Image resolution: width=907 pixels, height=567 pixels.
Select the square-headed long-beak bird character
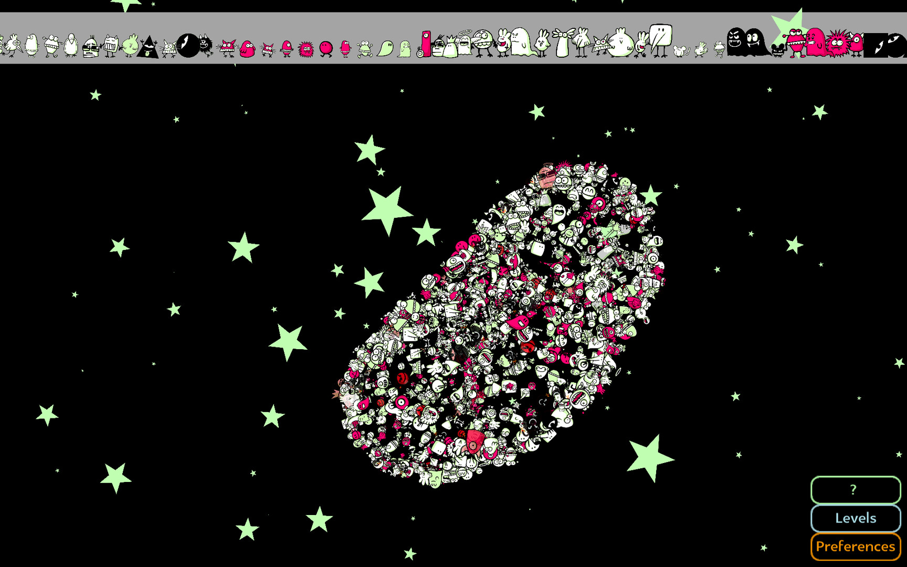tap(660, 40)
